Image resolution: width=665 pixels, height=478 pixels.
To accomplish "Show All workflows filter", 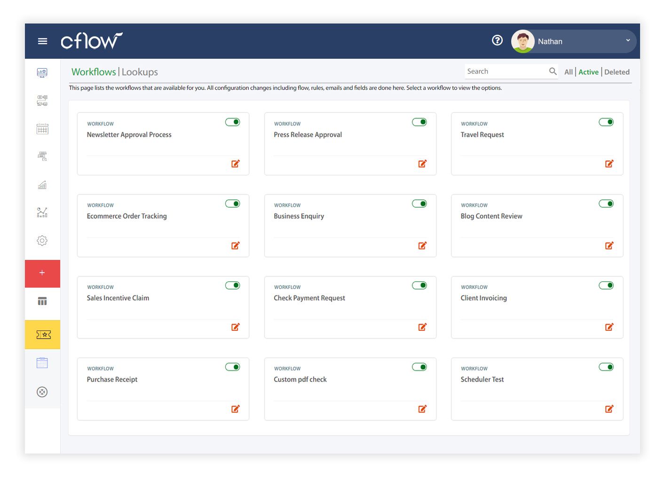I will [x=568, y=72].
